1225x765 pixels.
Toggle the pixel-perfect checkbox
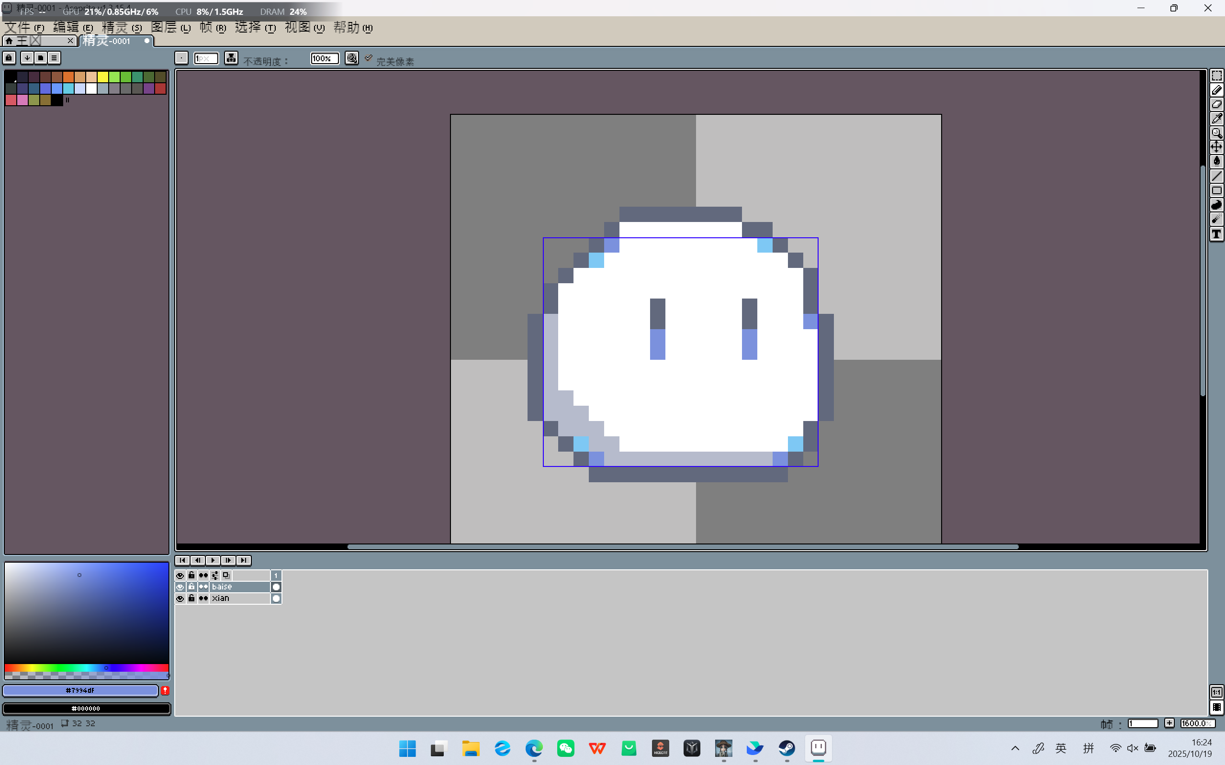369,58
